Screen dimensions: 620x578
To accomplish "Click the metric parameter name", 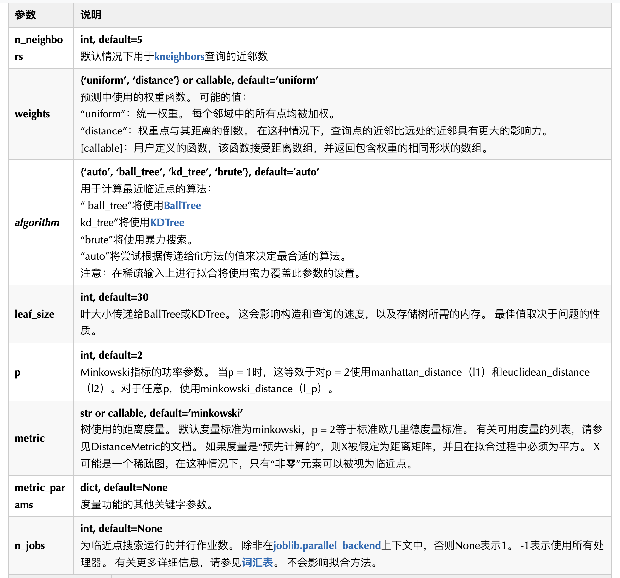I will tap(30, 438).
